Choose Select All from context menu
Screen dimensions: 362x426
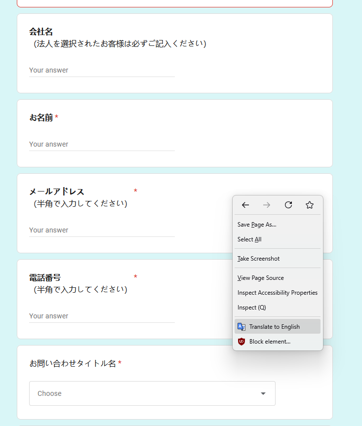pos(278,239)
